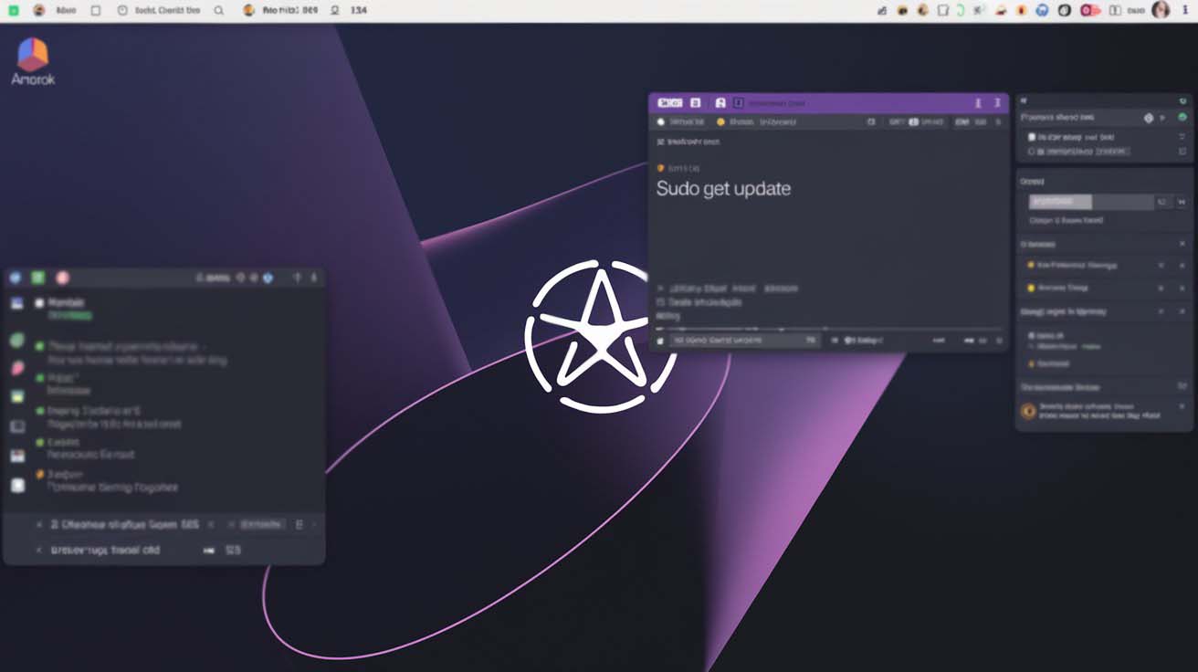Open the user avatar in the top bar
The image size is (1198, 672).
(1161, 10)
